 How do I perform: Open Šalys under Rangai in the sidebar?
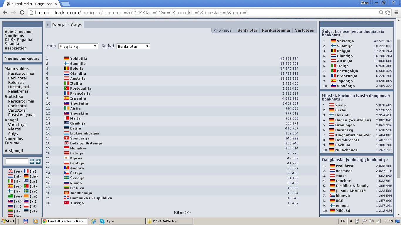13,134
